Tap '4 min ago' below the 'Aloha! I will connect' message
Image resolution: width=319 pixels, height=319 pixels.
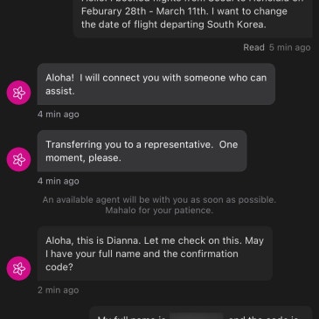click(59, 114)
